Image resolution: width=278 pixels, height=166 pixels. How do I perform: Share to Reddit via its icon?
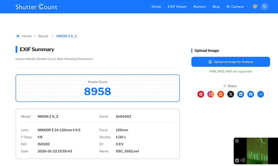[x=221, y=94]
